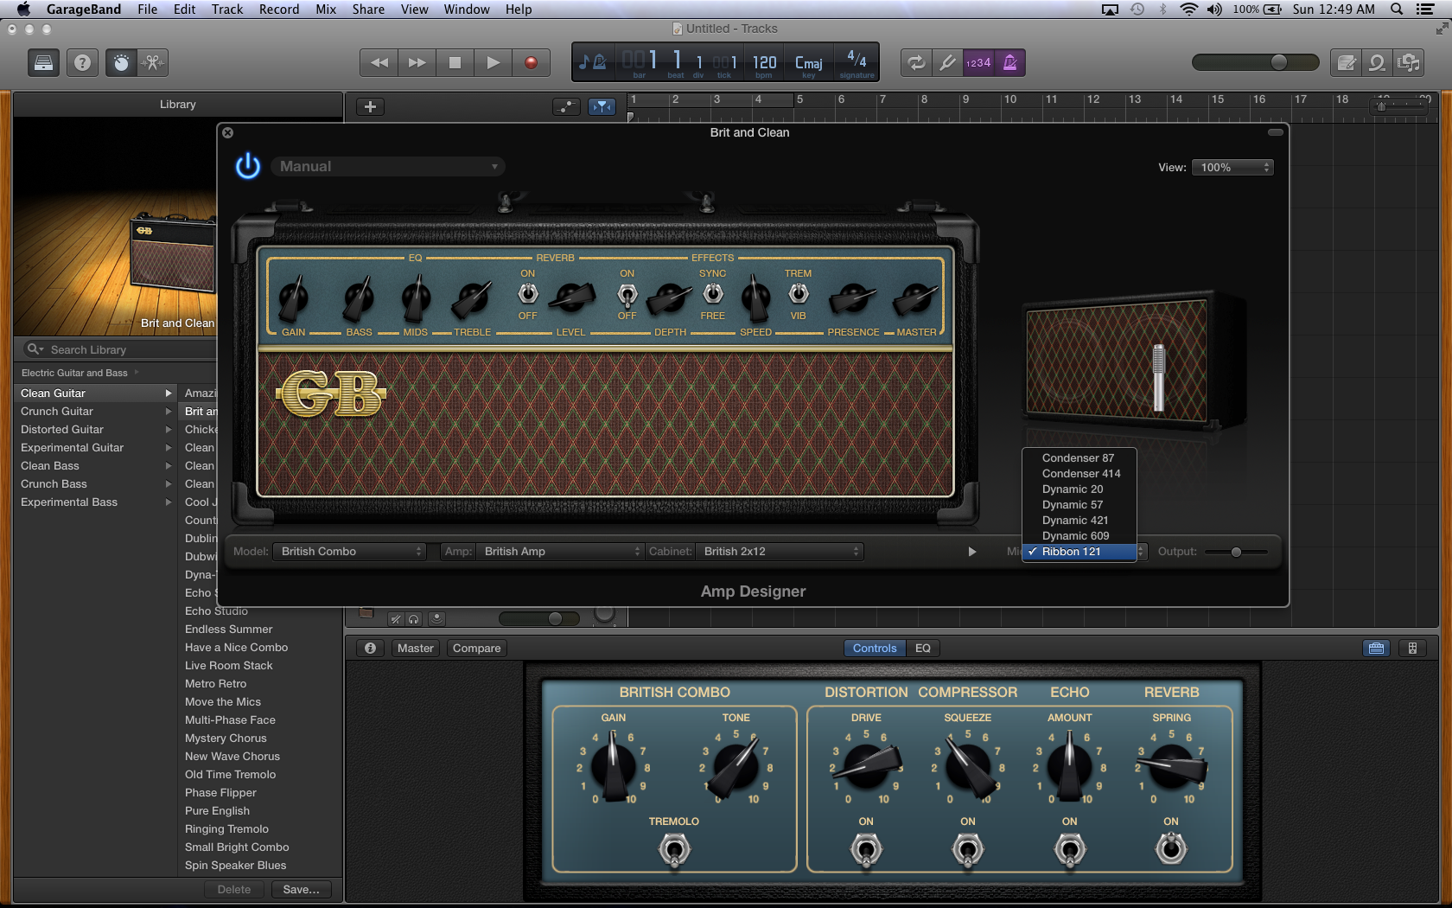
Task: Click the Quick Help question mark icon
Action: coord(82,62)
